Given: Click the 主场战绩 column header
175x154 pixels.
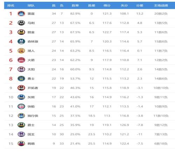Looking at the screenshot, I should pos(161,6).
